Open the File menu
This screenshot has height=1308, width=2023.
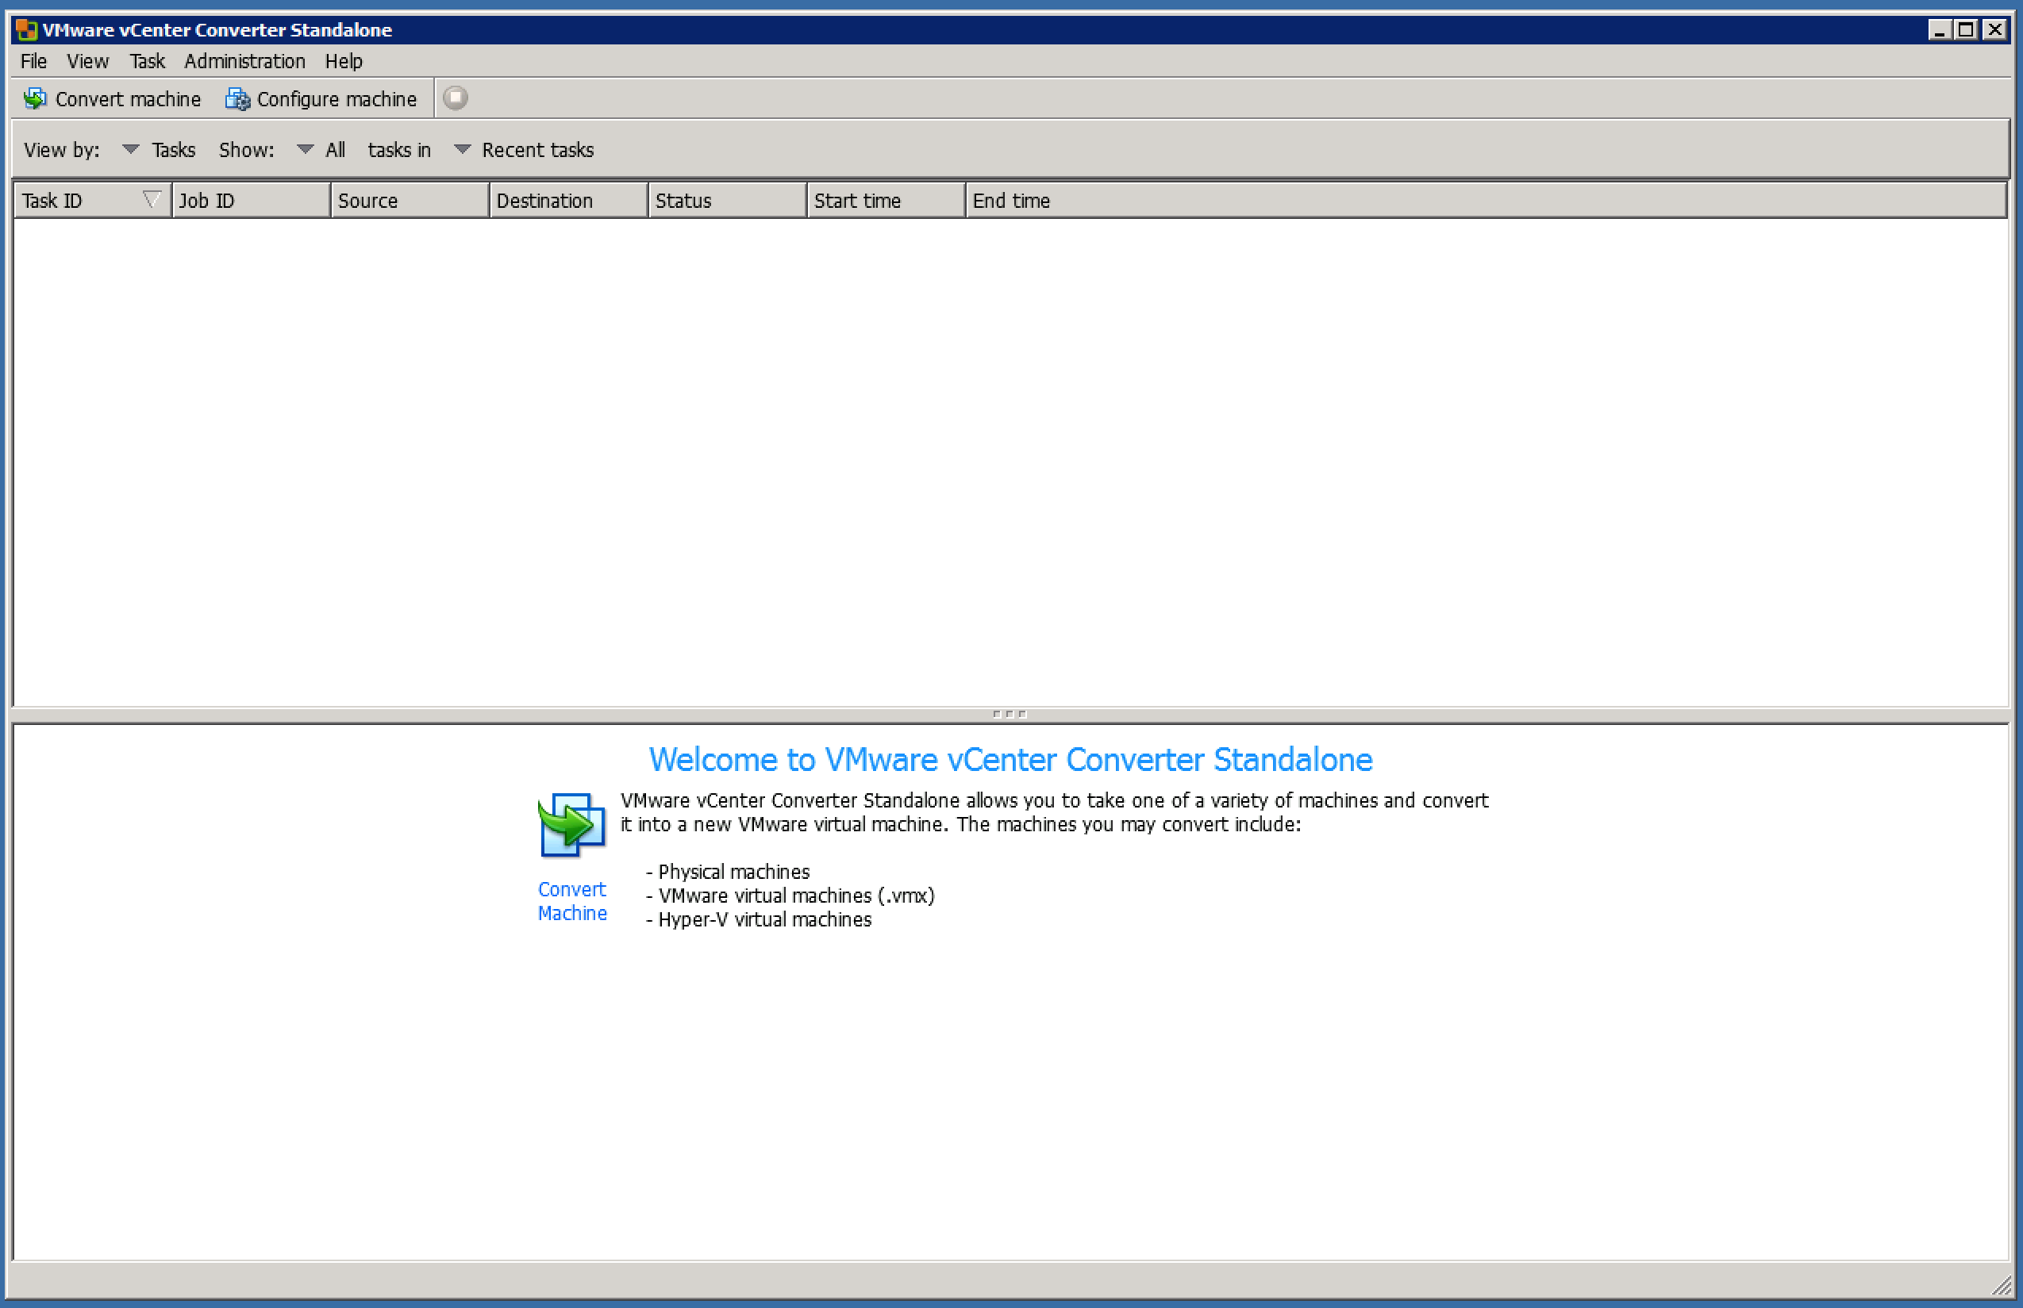tap(33, 61)
